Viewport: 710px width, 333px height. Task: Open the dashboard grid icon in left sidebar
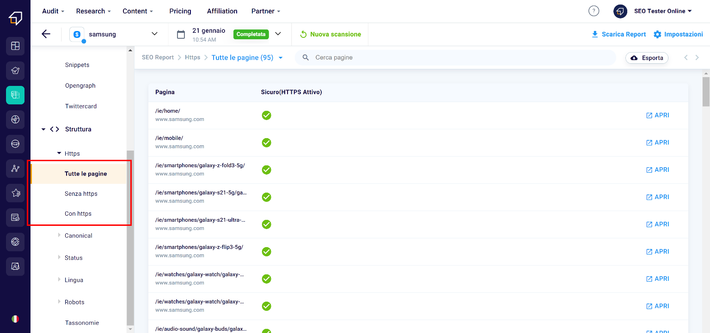(15, 46)
